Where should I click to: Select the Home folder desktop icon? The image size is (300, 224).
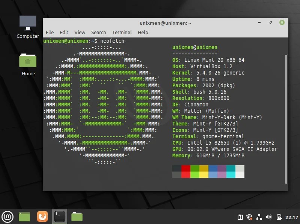pyautogui.click(x=28, y=64)
